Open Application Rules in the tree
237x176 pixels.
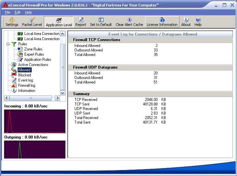coord(38,60)
